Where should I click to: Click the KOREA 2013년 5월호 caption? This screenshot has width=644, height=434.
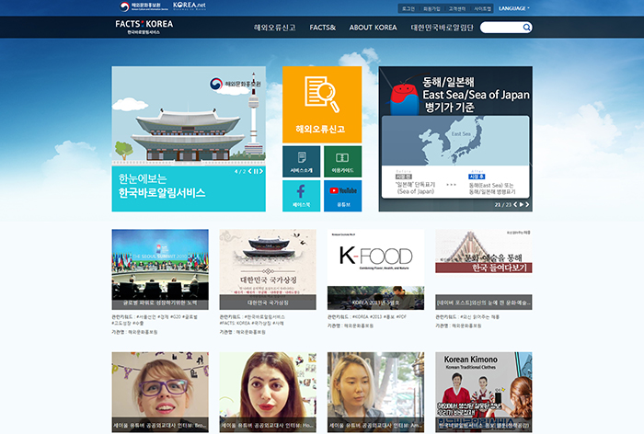[375, 303]
